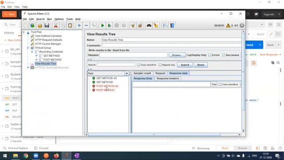Expand the GET-METHOD tree node

(x=36, y=56)
